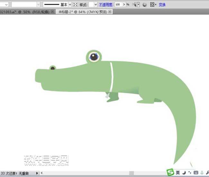This screenshot has height=177, width=209.
Task: Toggle the IME punctuation mode icon
Action: coord(190,173)
